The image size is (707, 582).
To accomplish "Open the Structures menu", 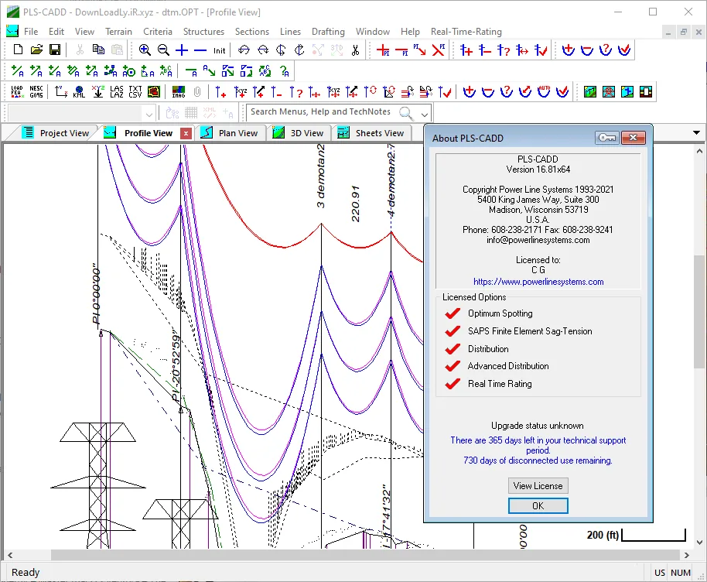I will point(203,32).
